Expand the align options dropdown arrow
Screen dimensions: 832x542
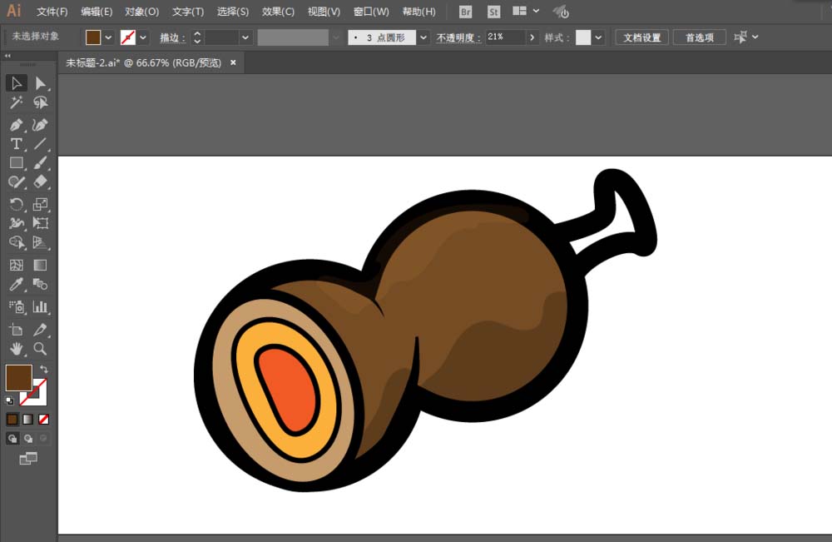point(755,37)
